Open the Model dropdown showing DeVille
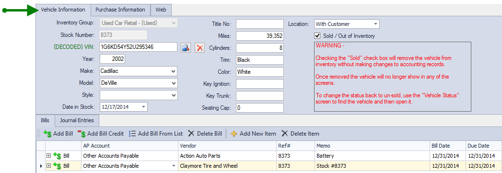The height and width of the screenshot is (173, 502). click(x=174, y=83)
